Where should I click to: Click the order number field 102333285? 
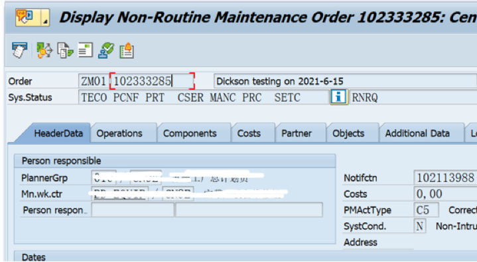click(x=152, y=81)
